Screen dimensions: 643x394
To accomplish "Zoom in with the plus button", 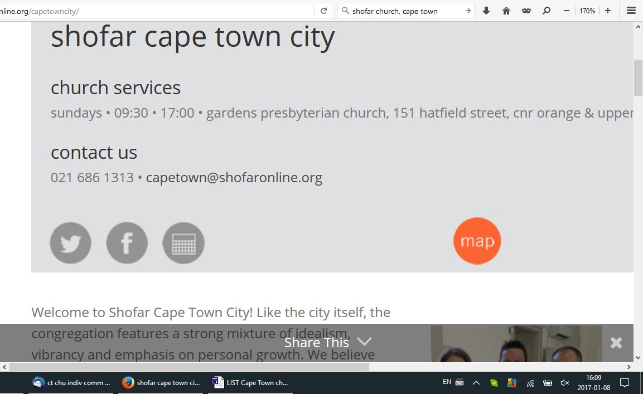I will (x=608, y=11).
